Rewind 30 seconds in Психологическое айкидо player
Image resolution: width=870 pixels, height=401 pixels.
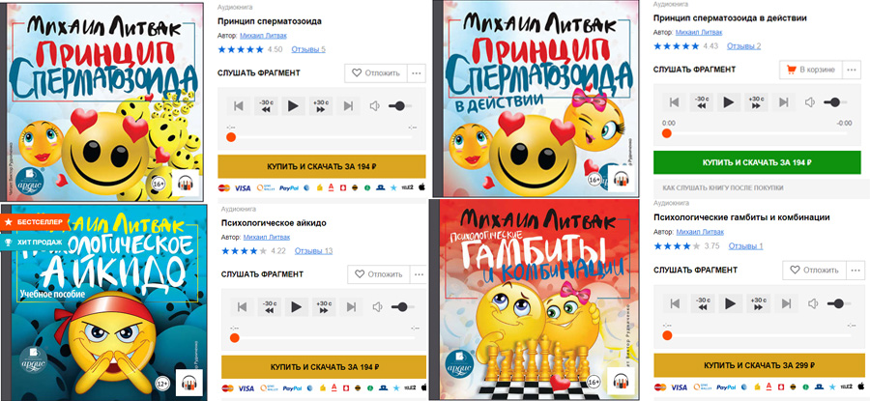coord(269,306)
